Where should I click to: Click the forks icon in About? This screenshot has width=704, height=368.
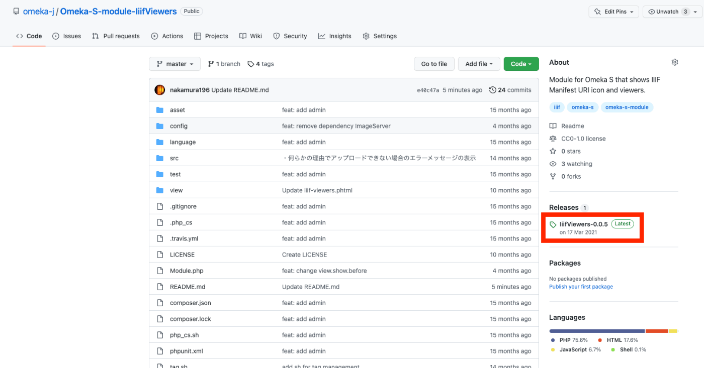tap(553, 176)
